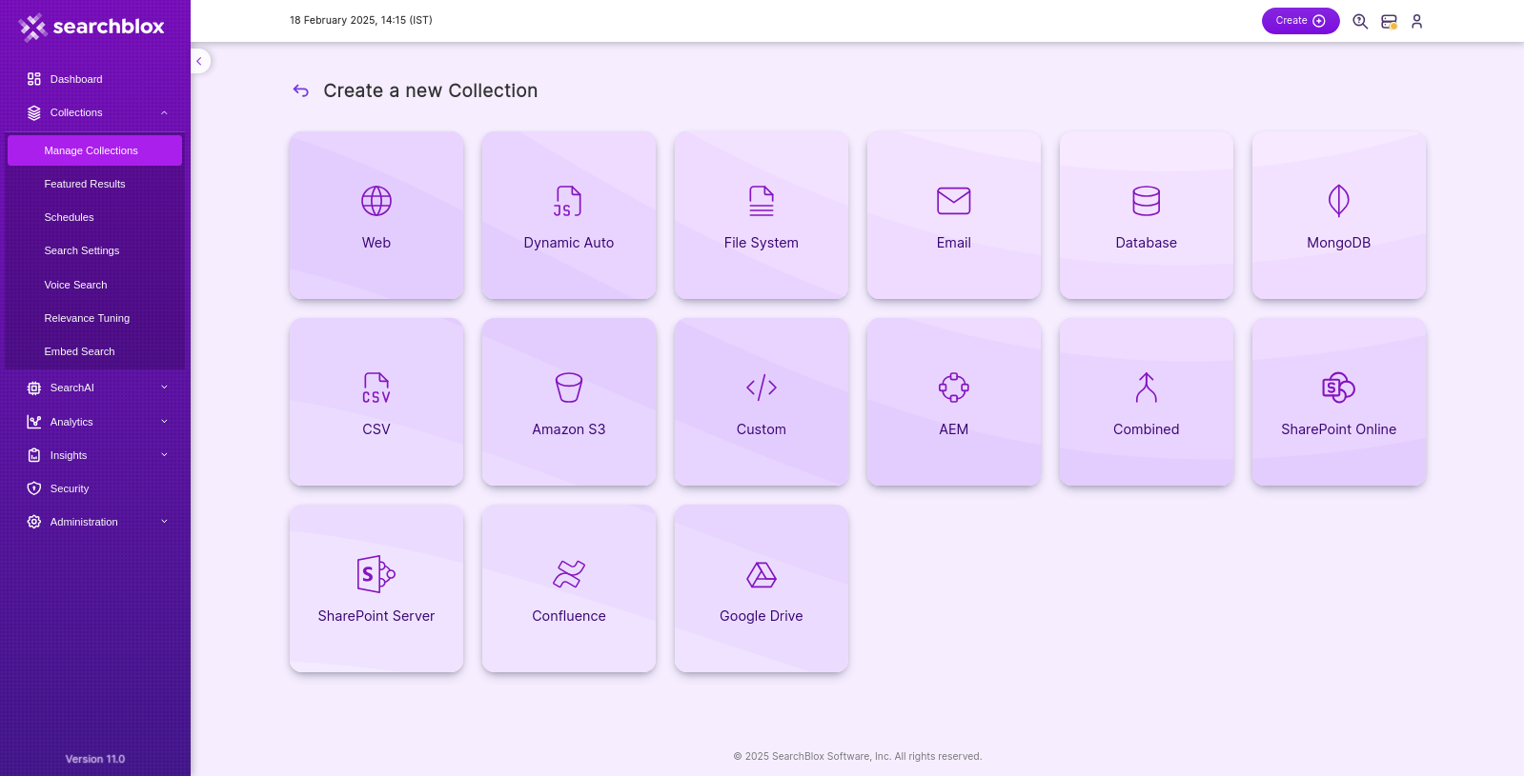The height and width of the screenshot is (776, 1525).
Task: Select the Custom code brackets icon
Action: point(762,388)
